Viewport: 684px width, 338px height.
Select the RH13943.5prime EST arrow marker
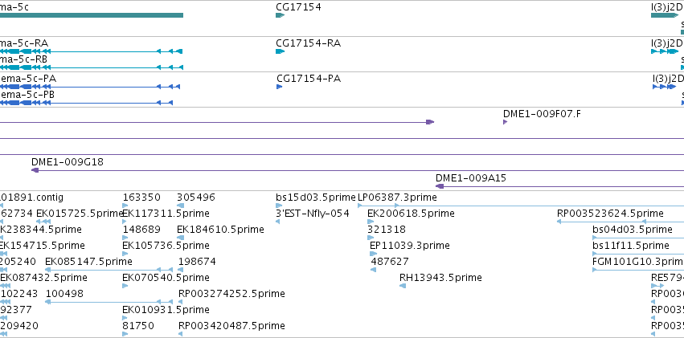(402, 286)
